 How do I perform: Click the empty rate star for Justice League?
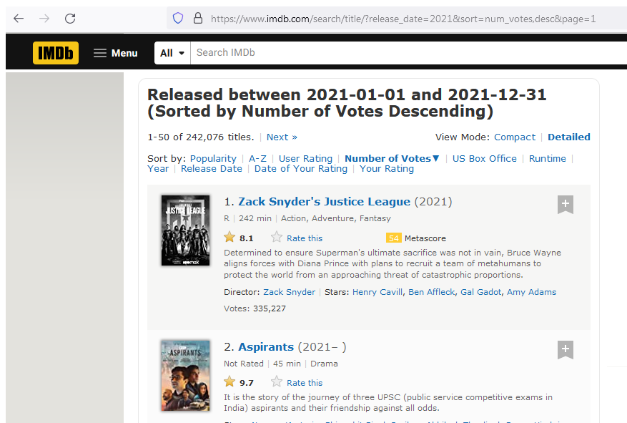point(276,238)
